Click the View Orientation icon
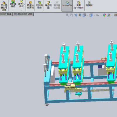Screen dimensions: 117x117 point(84,15)
